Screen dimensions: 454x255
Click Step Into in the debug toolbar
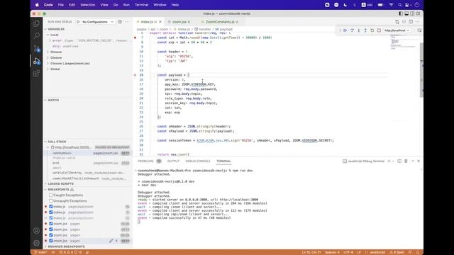[x=359, y=30]
